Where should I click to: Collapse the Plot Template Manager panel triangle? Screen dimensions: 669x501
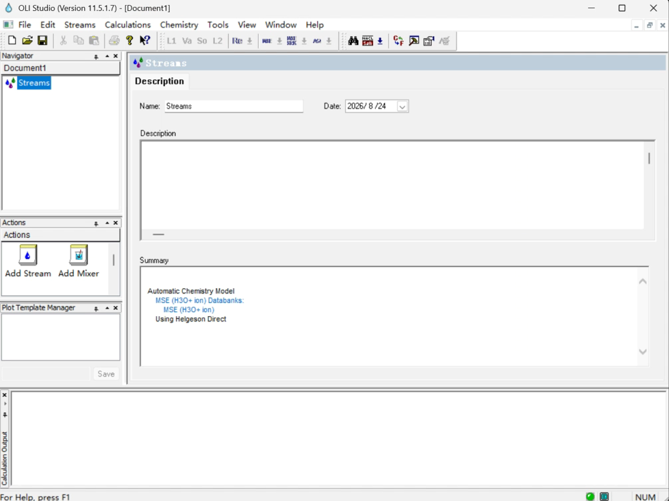[107, 308]
